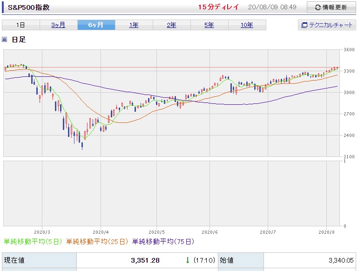Click the (17:10) time text
Image resolution: width=358 pixels, height=271 pixels.
click(204, 260)
